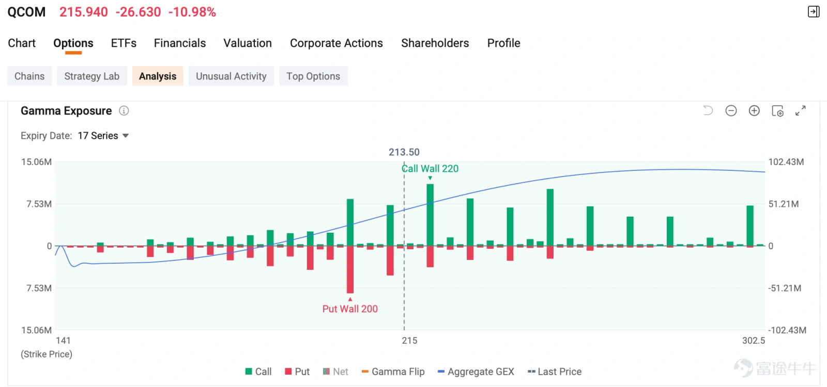Open Top Options sub-tab

(x=313, y=76)
